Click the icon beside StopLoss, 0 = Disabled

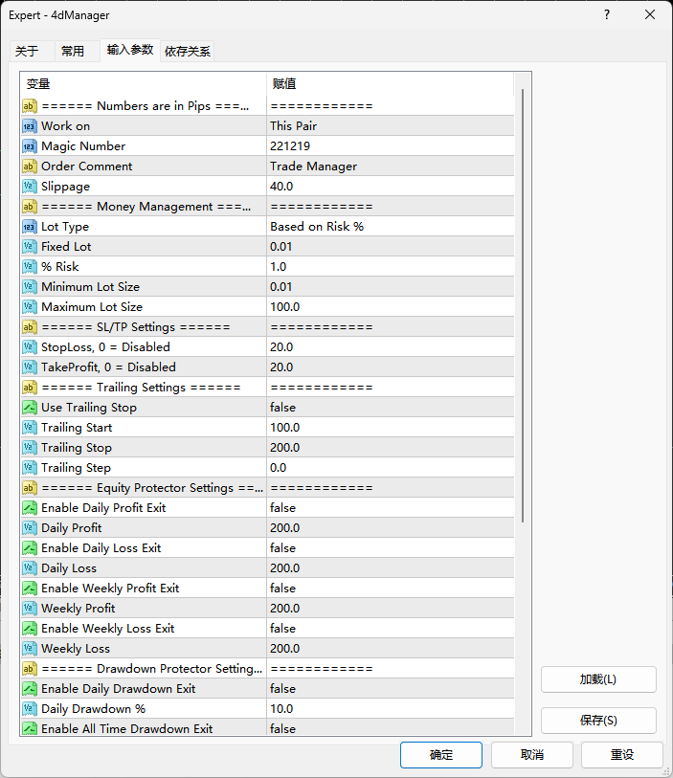pos(30,347)
